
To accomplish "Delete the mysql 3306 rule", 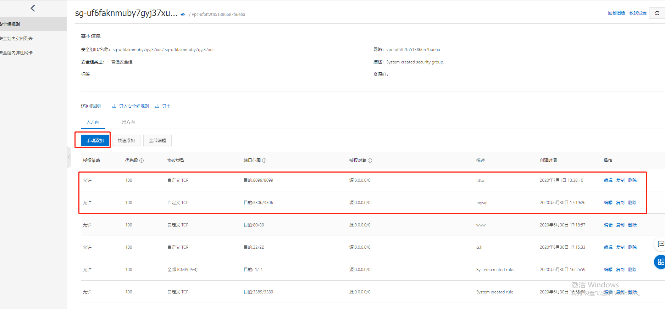I will point(632,203).
